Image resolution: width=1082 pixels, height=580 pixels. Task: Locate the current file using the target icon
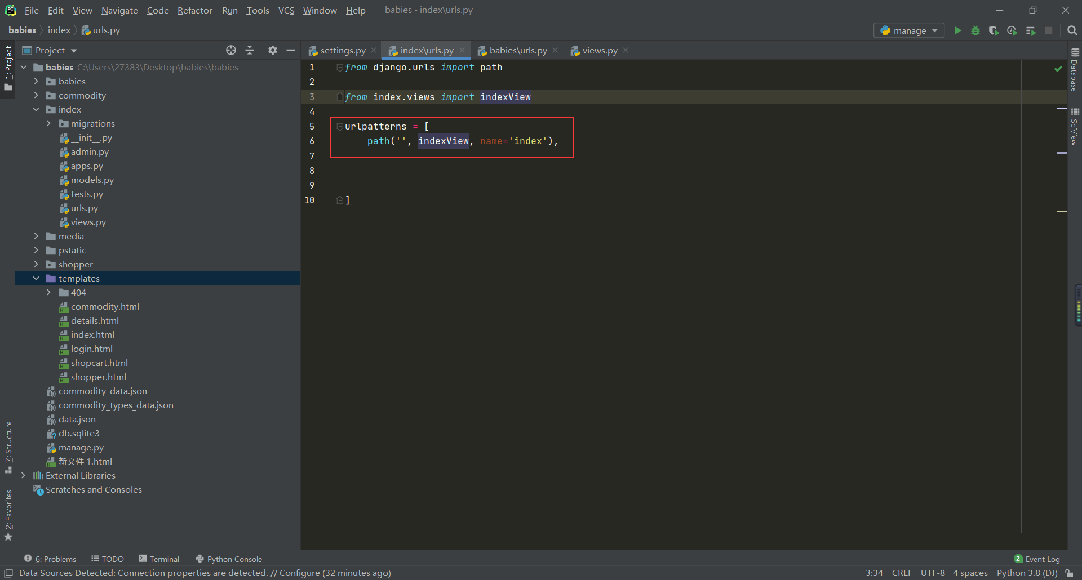(x=231, y=50)
